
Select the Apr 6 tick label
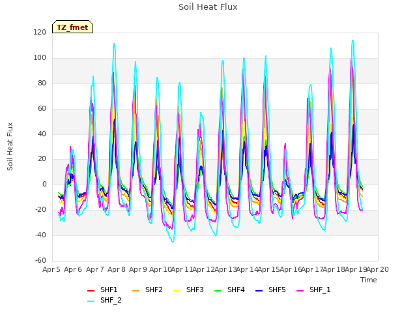[x=73, y=269]
